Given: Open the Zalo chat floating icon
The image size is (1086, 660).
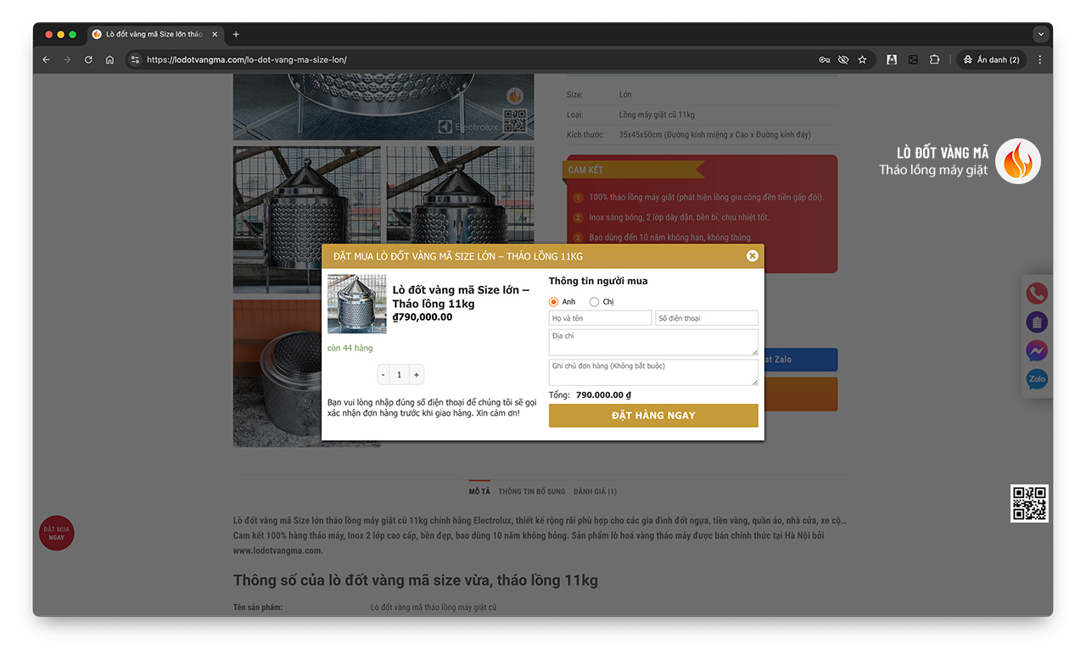Looking at the screenshot, I should tap(1037, 379).
